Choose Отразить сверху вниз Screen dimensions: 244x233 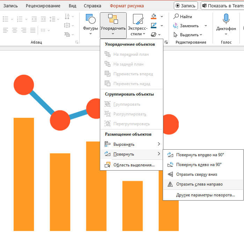coord(197,174)
